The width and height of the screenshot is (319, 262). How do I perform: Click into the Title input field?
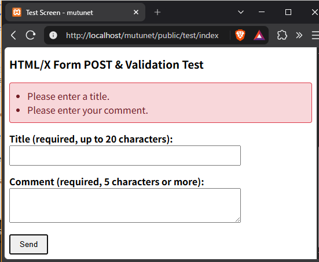[x=125, y=156]
